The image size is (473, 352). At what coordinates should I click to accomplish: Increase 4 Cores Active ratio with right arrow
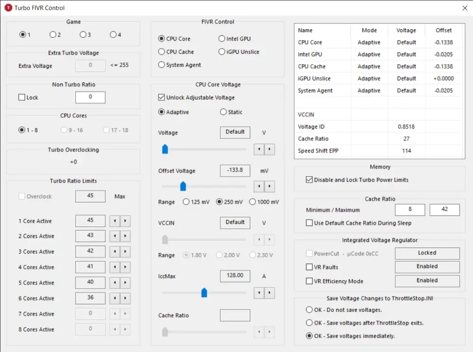coord(125,267)
